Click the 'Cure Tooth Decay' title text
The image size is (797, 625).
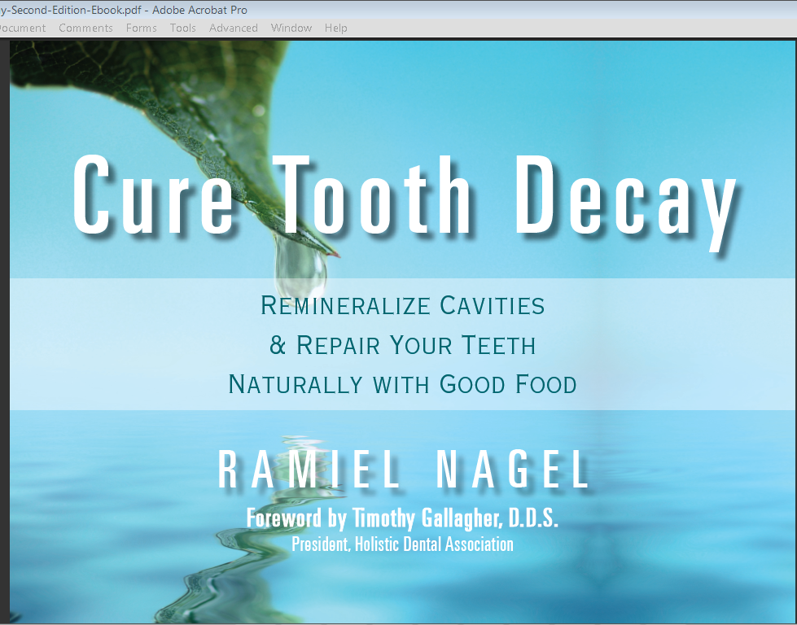tap(405, 202)
